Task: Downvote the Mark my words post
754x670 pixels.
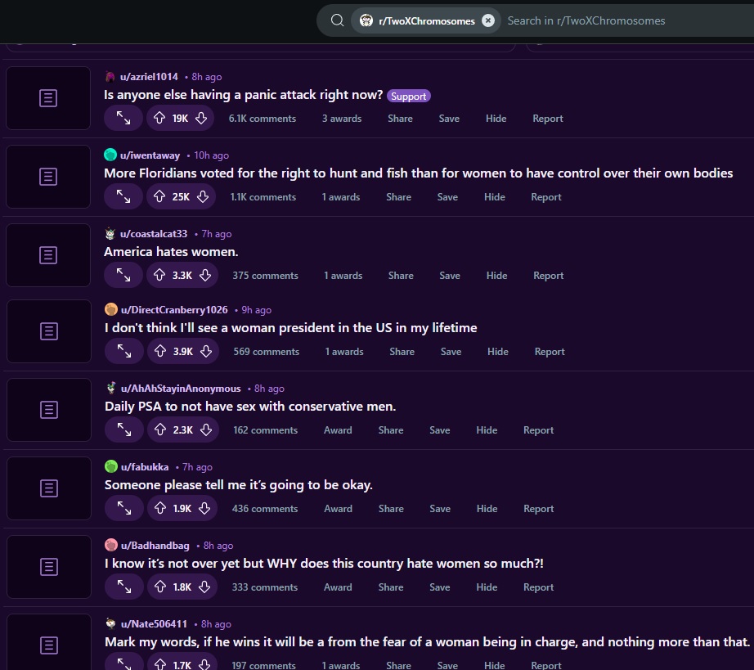Action: click(x=204, y=665)
